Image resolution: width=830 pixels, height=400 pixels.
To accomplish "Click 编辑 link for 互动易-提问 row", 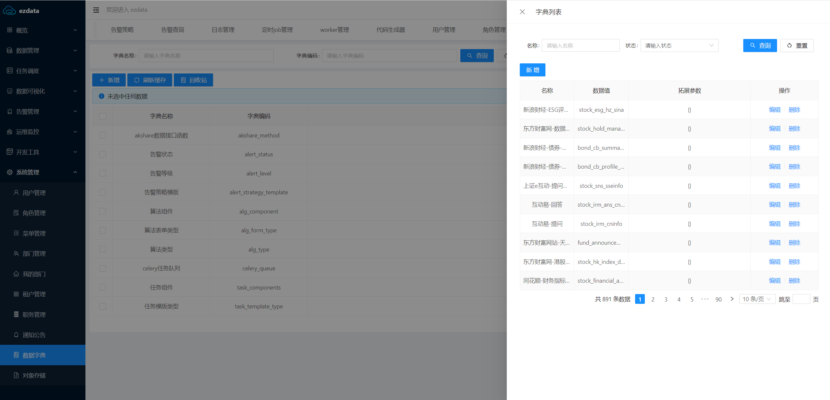I will tap(774, 224).
